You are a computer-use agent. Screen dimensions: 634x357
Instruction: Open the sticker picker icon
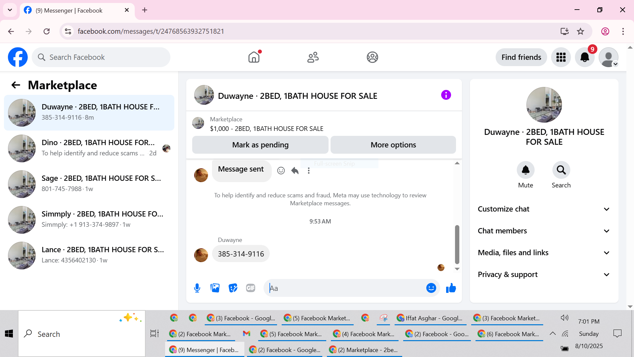[233, 288]
